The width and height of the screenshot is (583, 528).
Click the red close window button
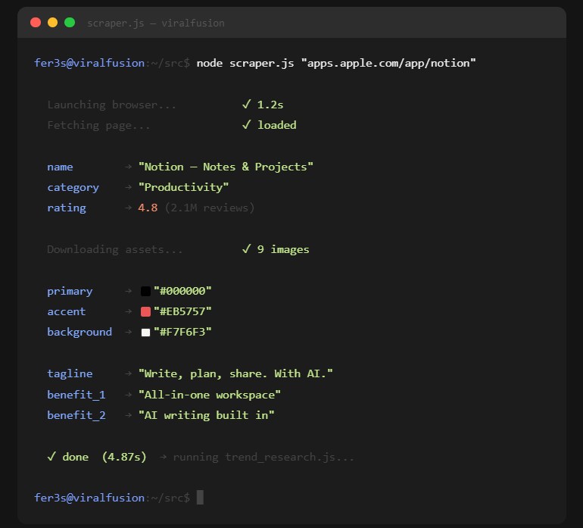[36, 23]
